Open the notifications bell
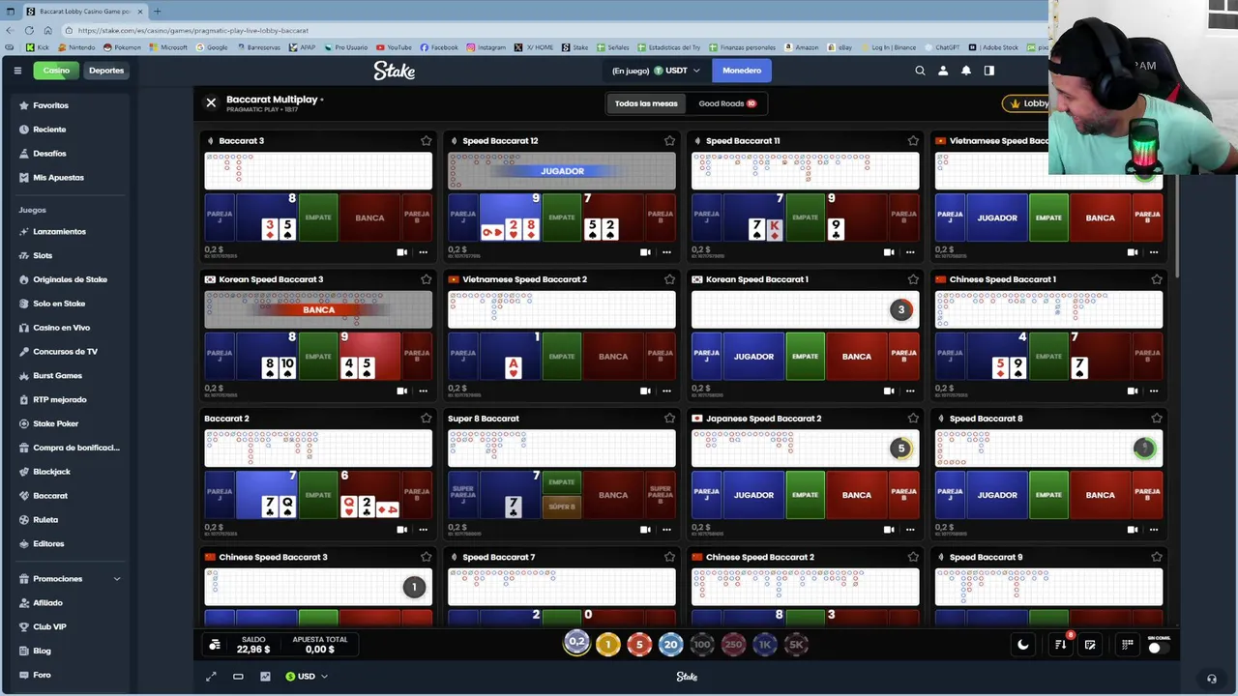The width and height of the screenshot is (1238, 696). (966, 71)
